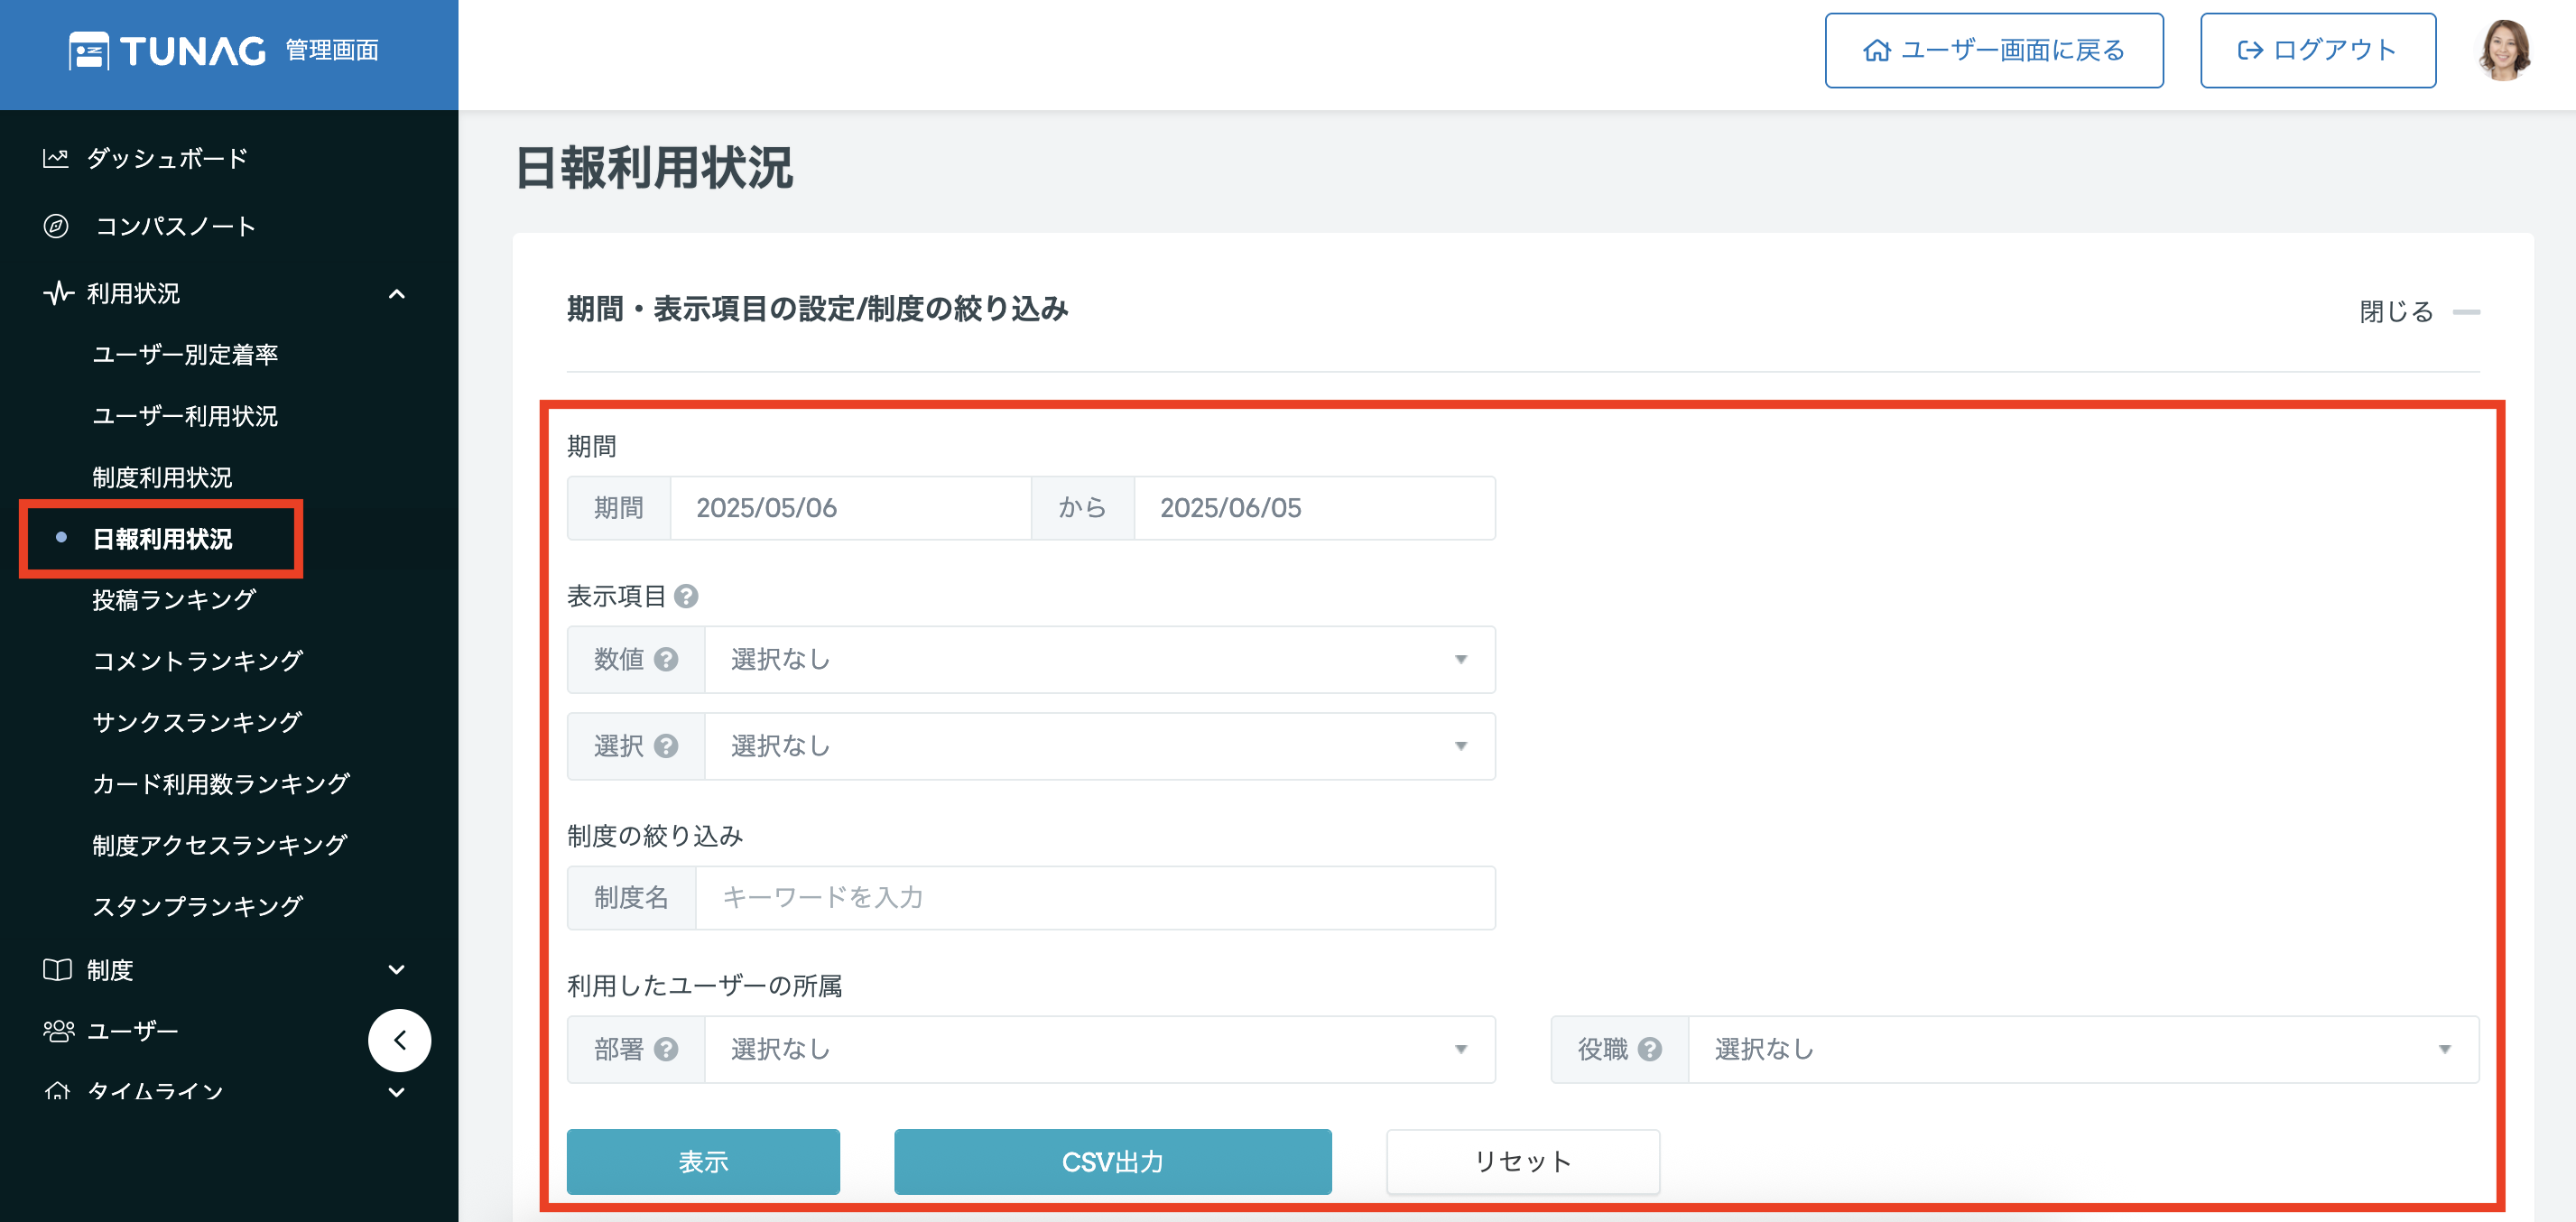Click the TUNAG logo icon
The width and height of the screenshot is (2576, 1222).
[89, 51]
